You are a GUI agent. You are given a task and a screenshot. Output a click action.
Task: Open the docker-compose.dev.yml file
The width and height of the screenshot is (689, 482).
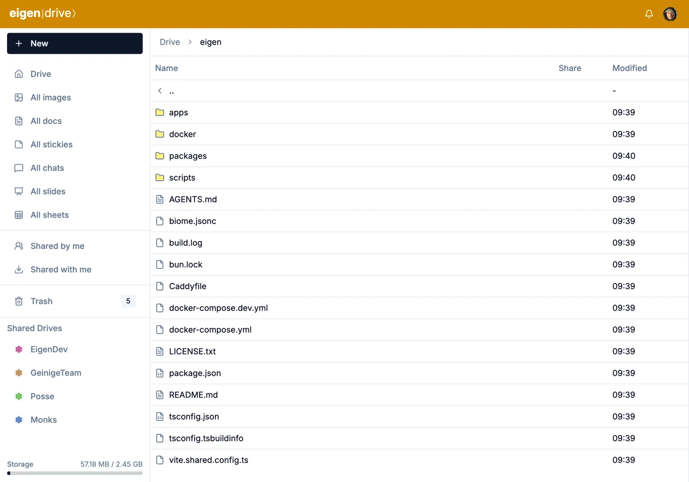pyautogui.click(x=218, y=308)
